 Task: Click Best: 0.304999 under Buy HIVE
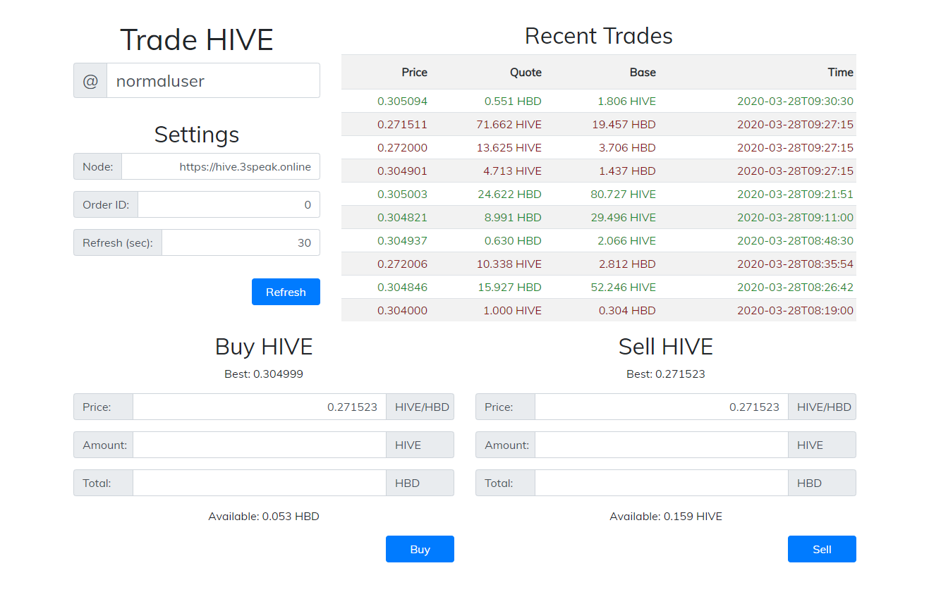[x=264, y=374]
